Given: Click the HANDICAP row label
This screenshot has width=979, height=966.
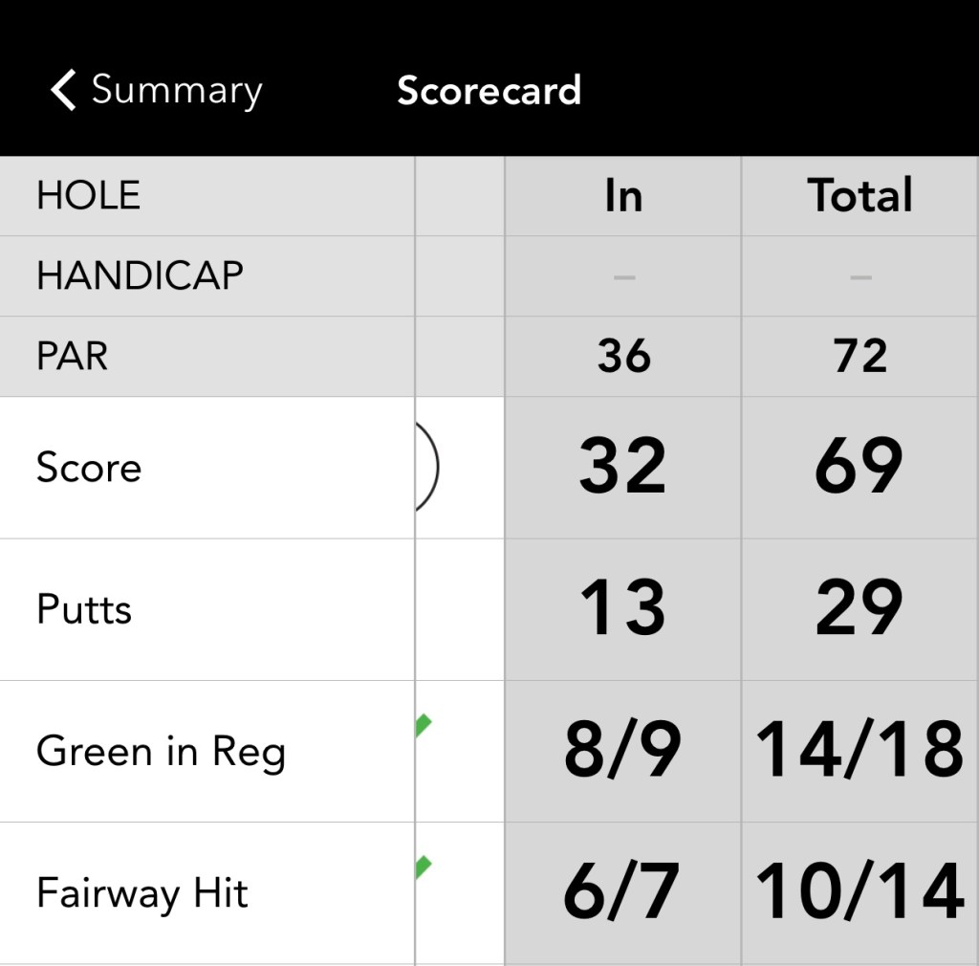Looking at the screenshot, I should click(140, 276).
